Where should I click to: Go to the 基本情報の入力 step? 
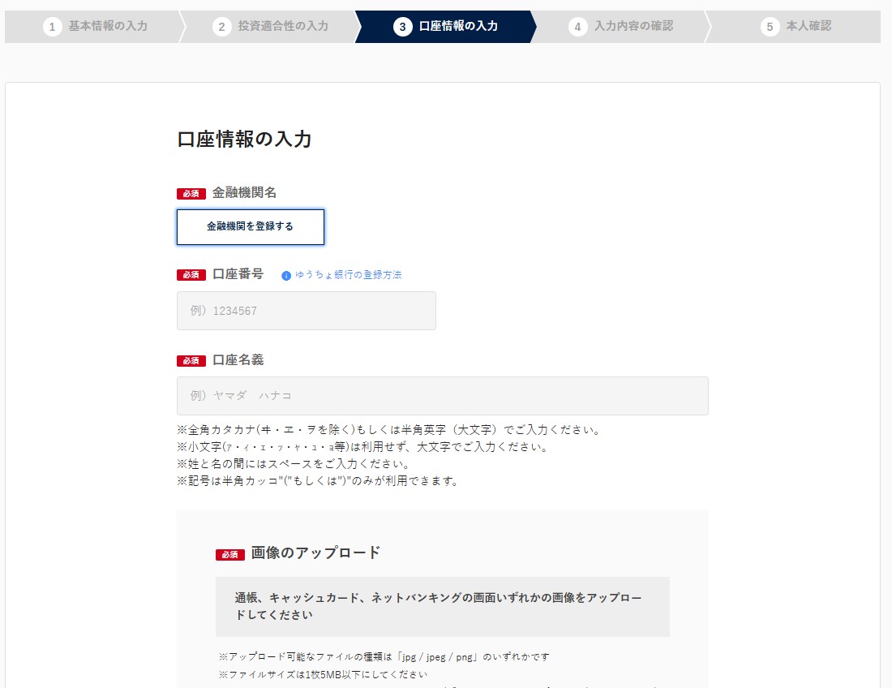108,26
